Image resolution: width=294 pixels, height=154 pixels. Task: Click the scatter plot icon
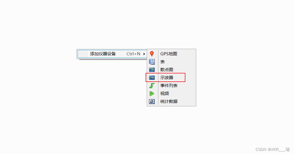pyautogui.click(x=152, y=69)
